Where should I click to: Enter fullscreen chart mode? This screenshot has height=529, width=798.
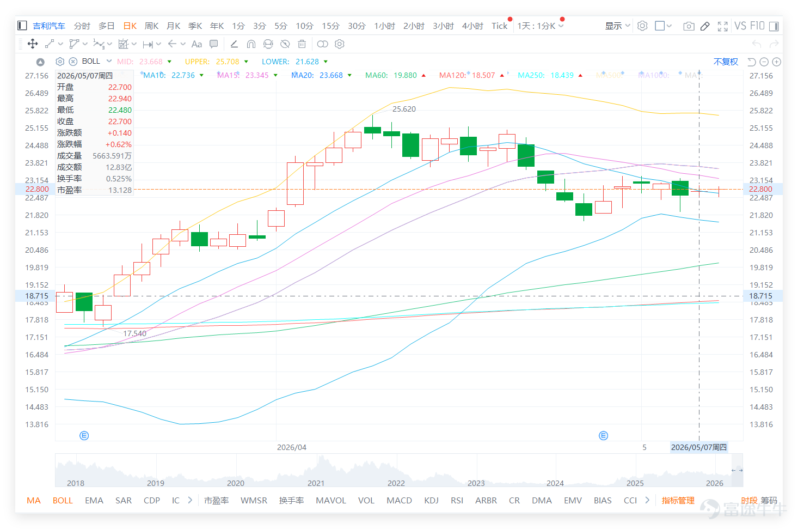pos(722,26)
